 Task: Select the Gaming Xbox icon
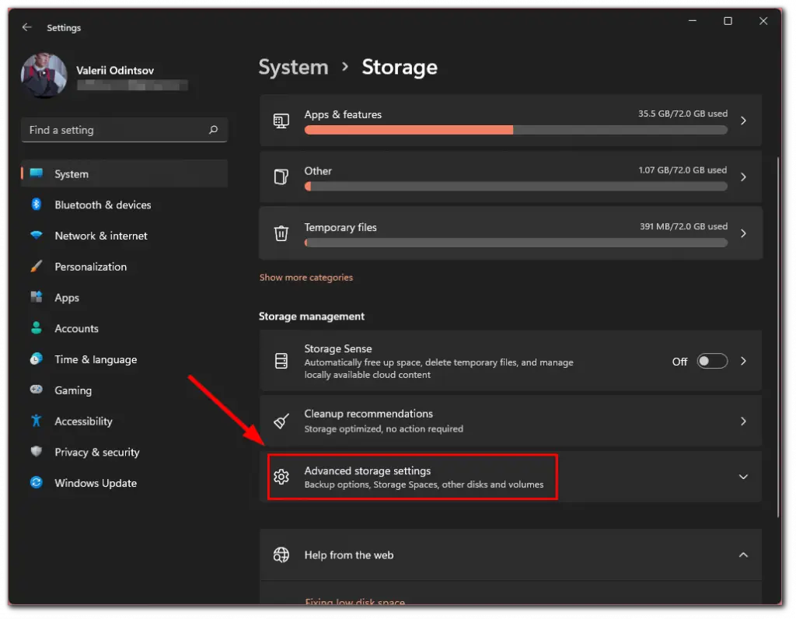click(x=36, y=390)
